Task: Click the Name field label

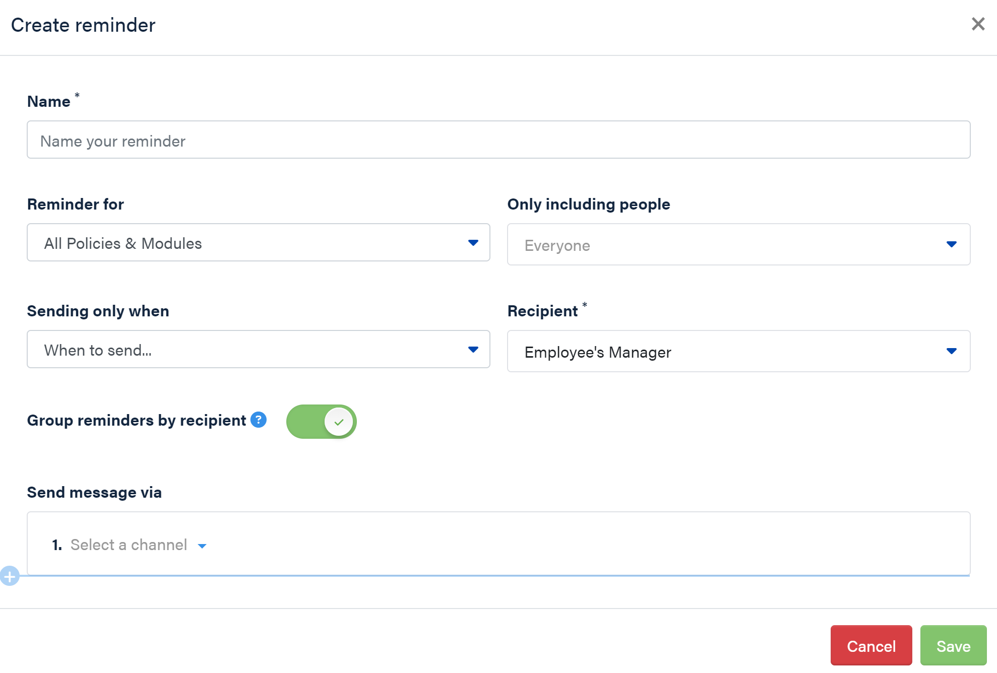Action: click(x=48, y=102)
